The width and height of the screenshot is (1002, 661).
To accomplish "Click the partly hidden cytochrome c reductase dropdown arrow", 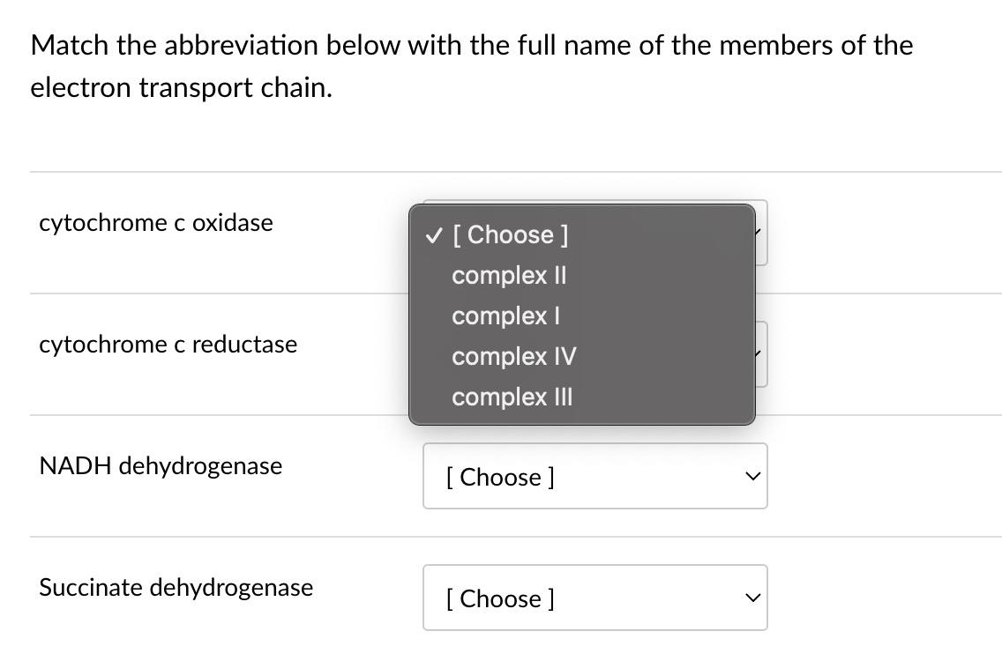I will point(759,354).
